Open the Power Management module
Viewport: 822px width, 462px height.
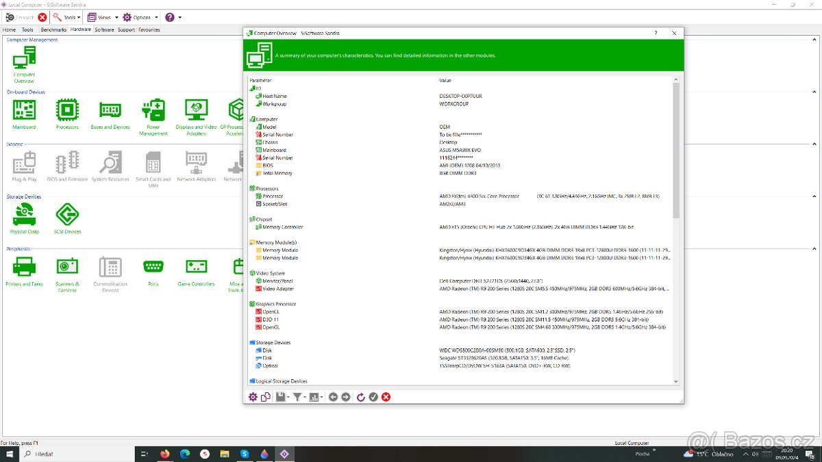point(153,110)
